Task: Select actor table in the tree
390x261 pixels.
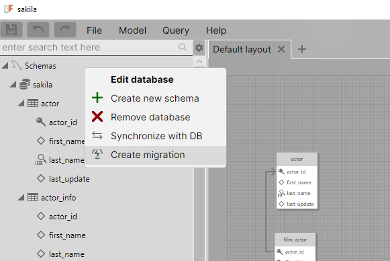Action: pos(50,104)
